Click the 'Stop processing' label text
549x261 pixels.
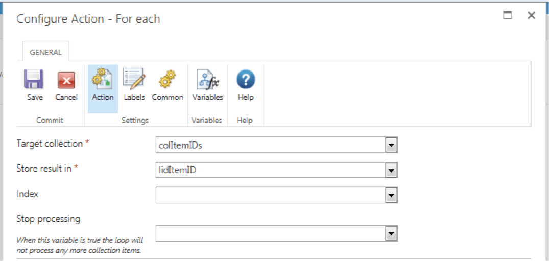(x=49, y=219)
